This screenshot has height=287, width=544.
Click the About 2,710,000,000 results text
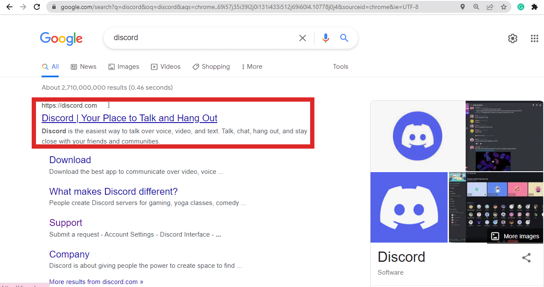[x=107, y=88]
